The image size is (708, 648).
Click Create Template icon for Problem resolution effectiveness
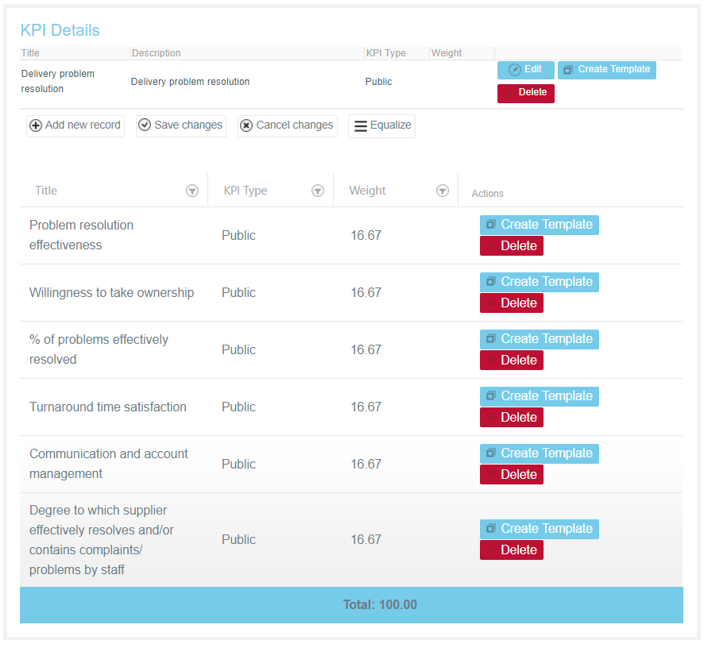pos(490,225)
